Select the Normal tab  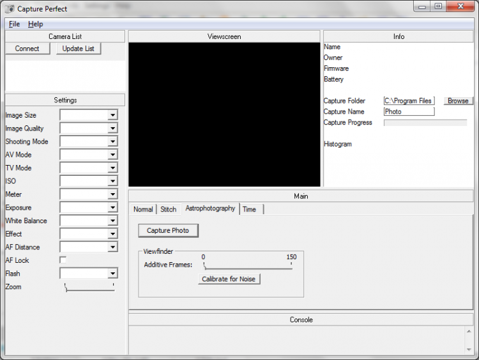[143, 209]
